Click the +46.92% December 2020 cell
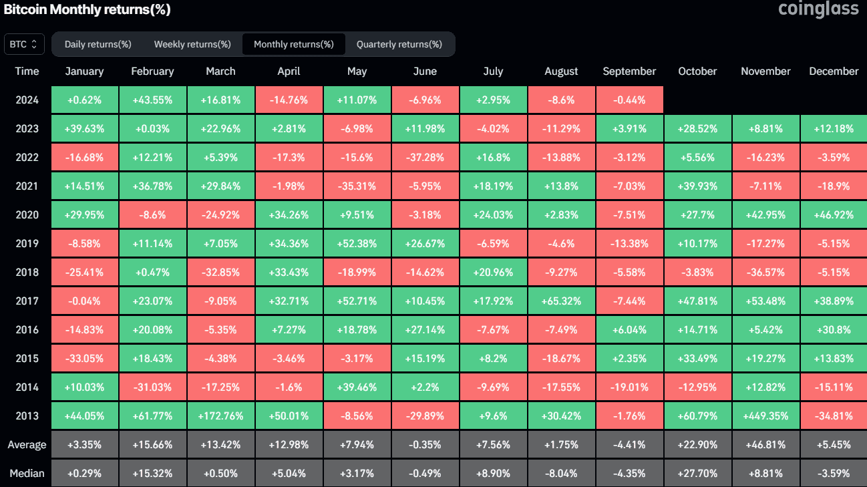This screenshot has height=487, width=867. [x=834, y=214]
